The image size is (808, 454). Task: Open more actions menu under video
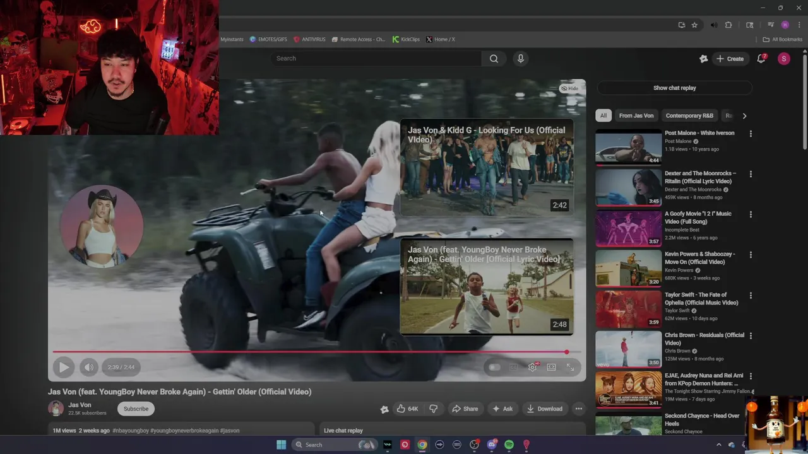pos(578,409)
